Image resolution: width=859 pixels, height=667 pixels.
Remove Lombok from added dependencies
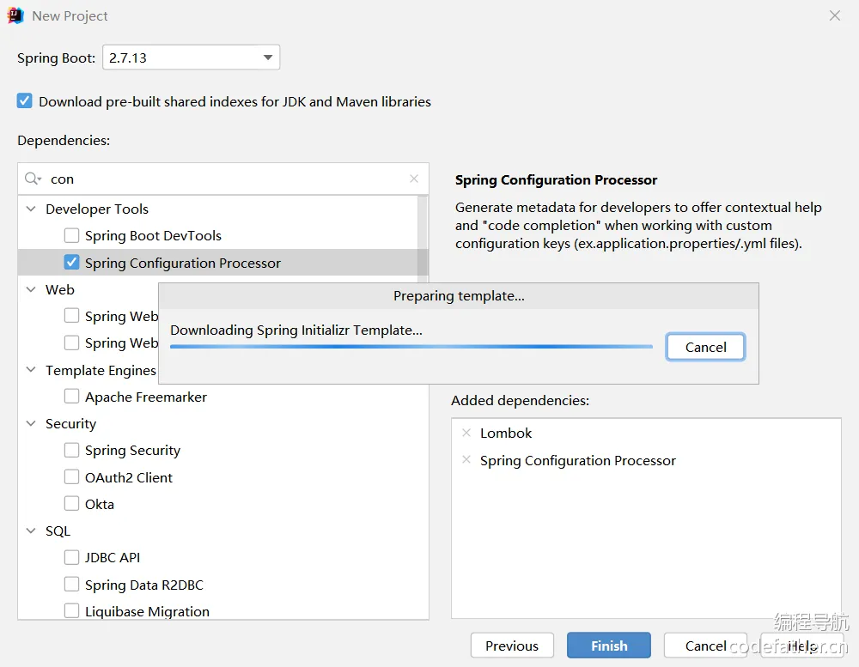pyautogui.click(x=466, y=433)
